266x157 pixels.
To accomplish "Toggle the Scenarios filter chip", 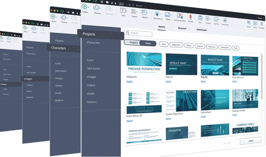I will coord(212,47).
